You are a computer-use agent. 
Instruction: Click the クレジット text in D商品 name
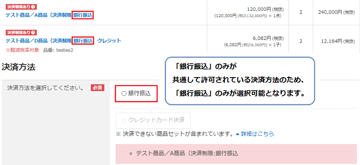click(109, 41)
